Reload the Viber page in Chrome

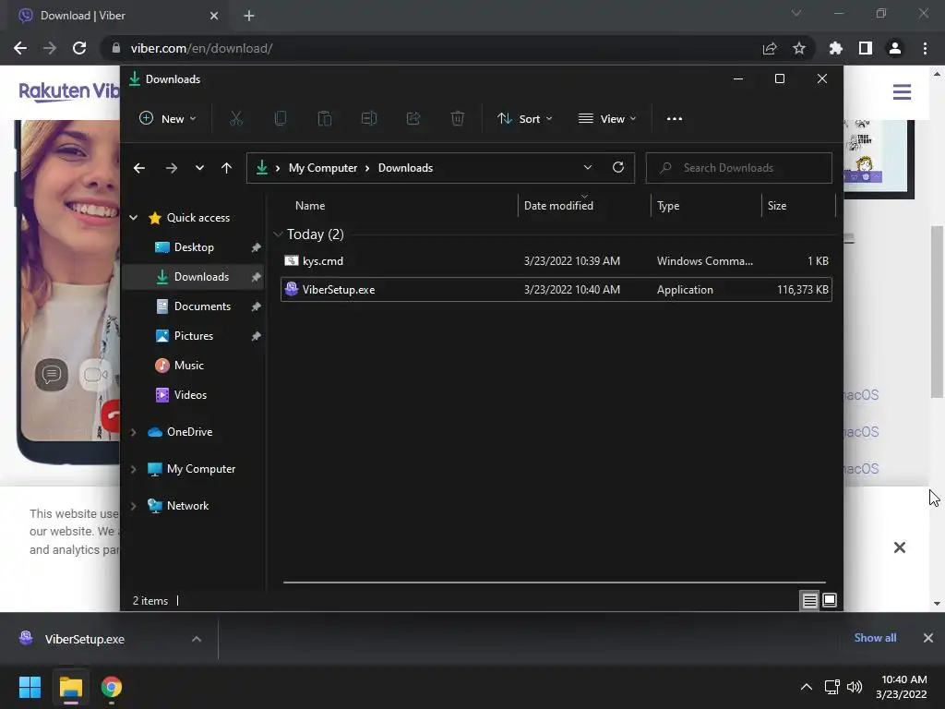79,48
